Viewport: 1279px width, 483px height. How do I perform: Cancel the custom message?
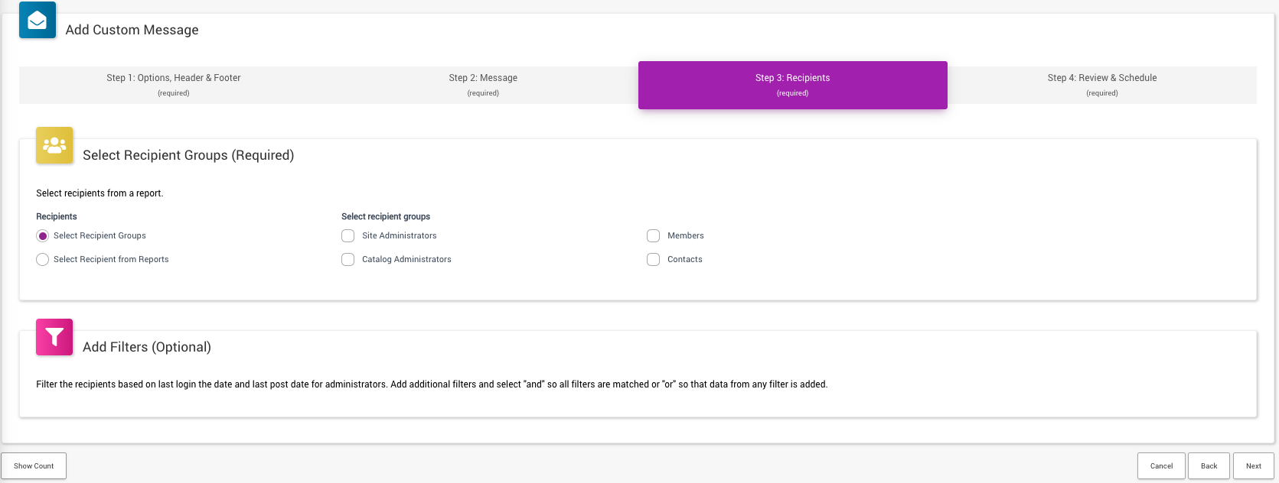point(1161,466)
